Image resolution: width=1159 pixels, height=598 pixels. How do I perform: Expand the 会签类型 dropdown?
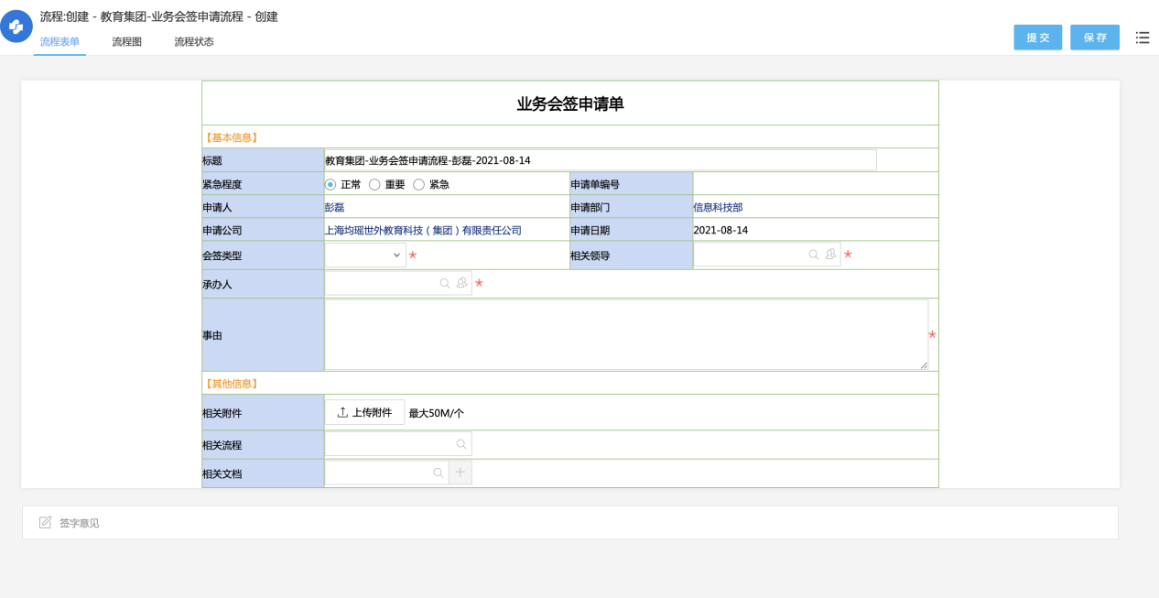[x=365, y=256]
